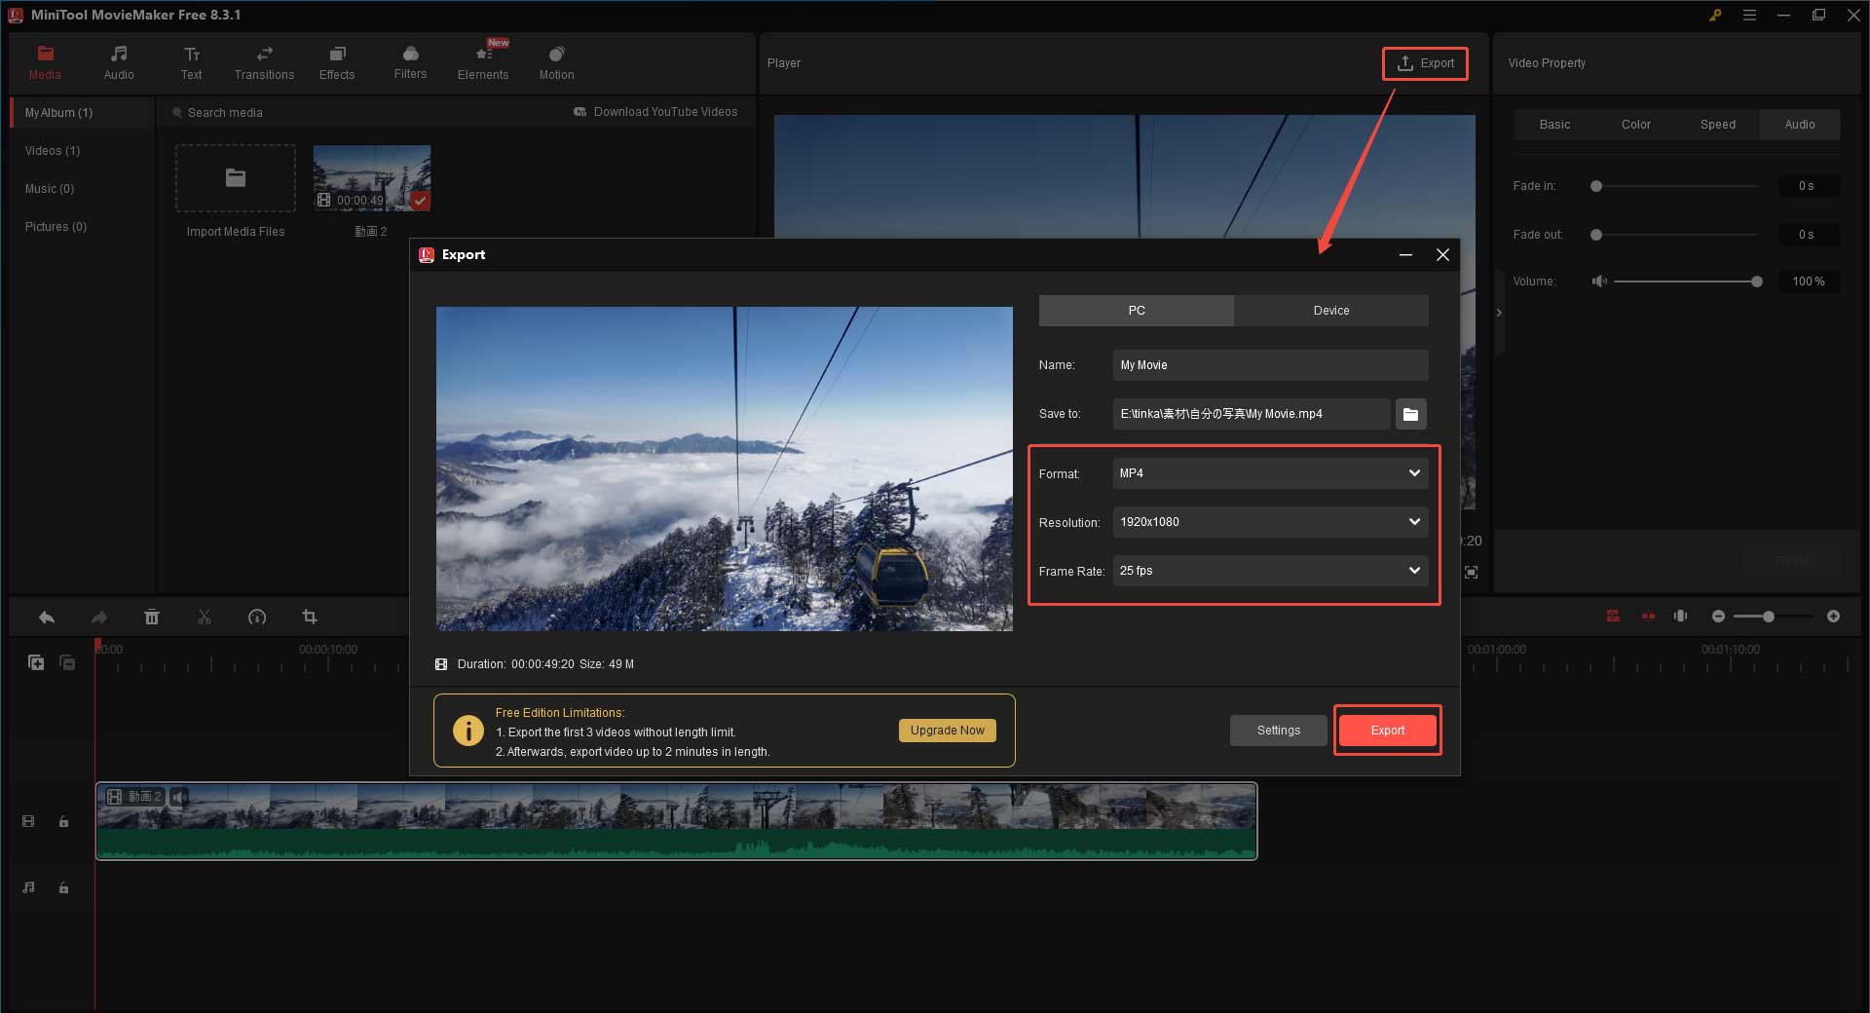Viewport: 1870px width, 1013px height.
Task: Open the Format dropdown showing MP4
Action: (x=1269, y=473)
